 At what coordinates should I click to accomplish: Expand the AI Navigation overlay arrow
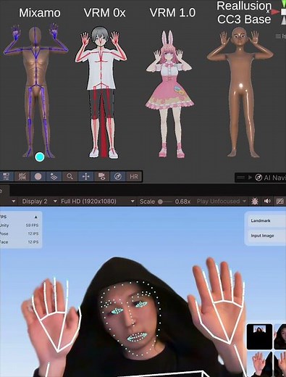(251, 178)
